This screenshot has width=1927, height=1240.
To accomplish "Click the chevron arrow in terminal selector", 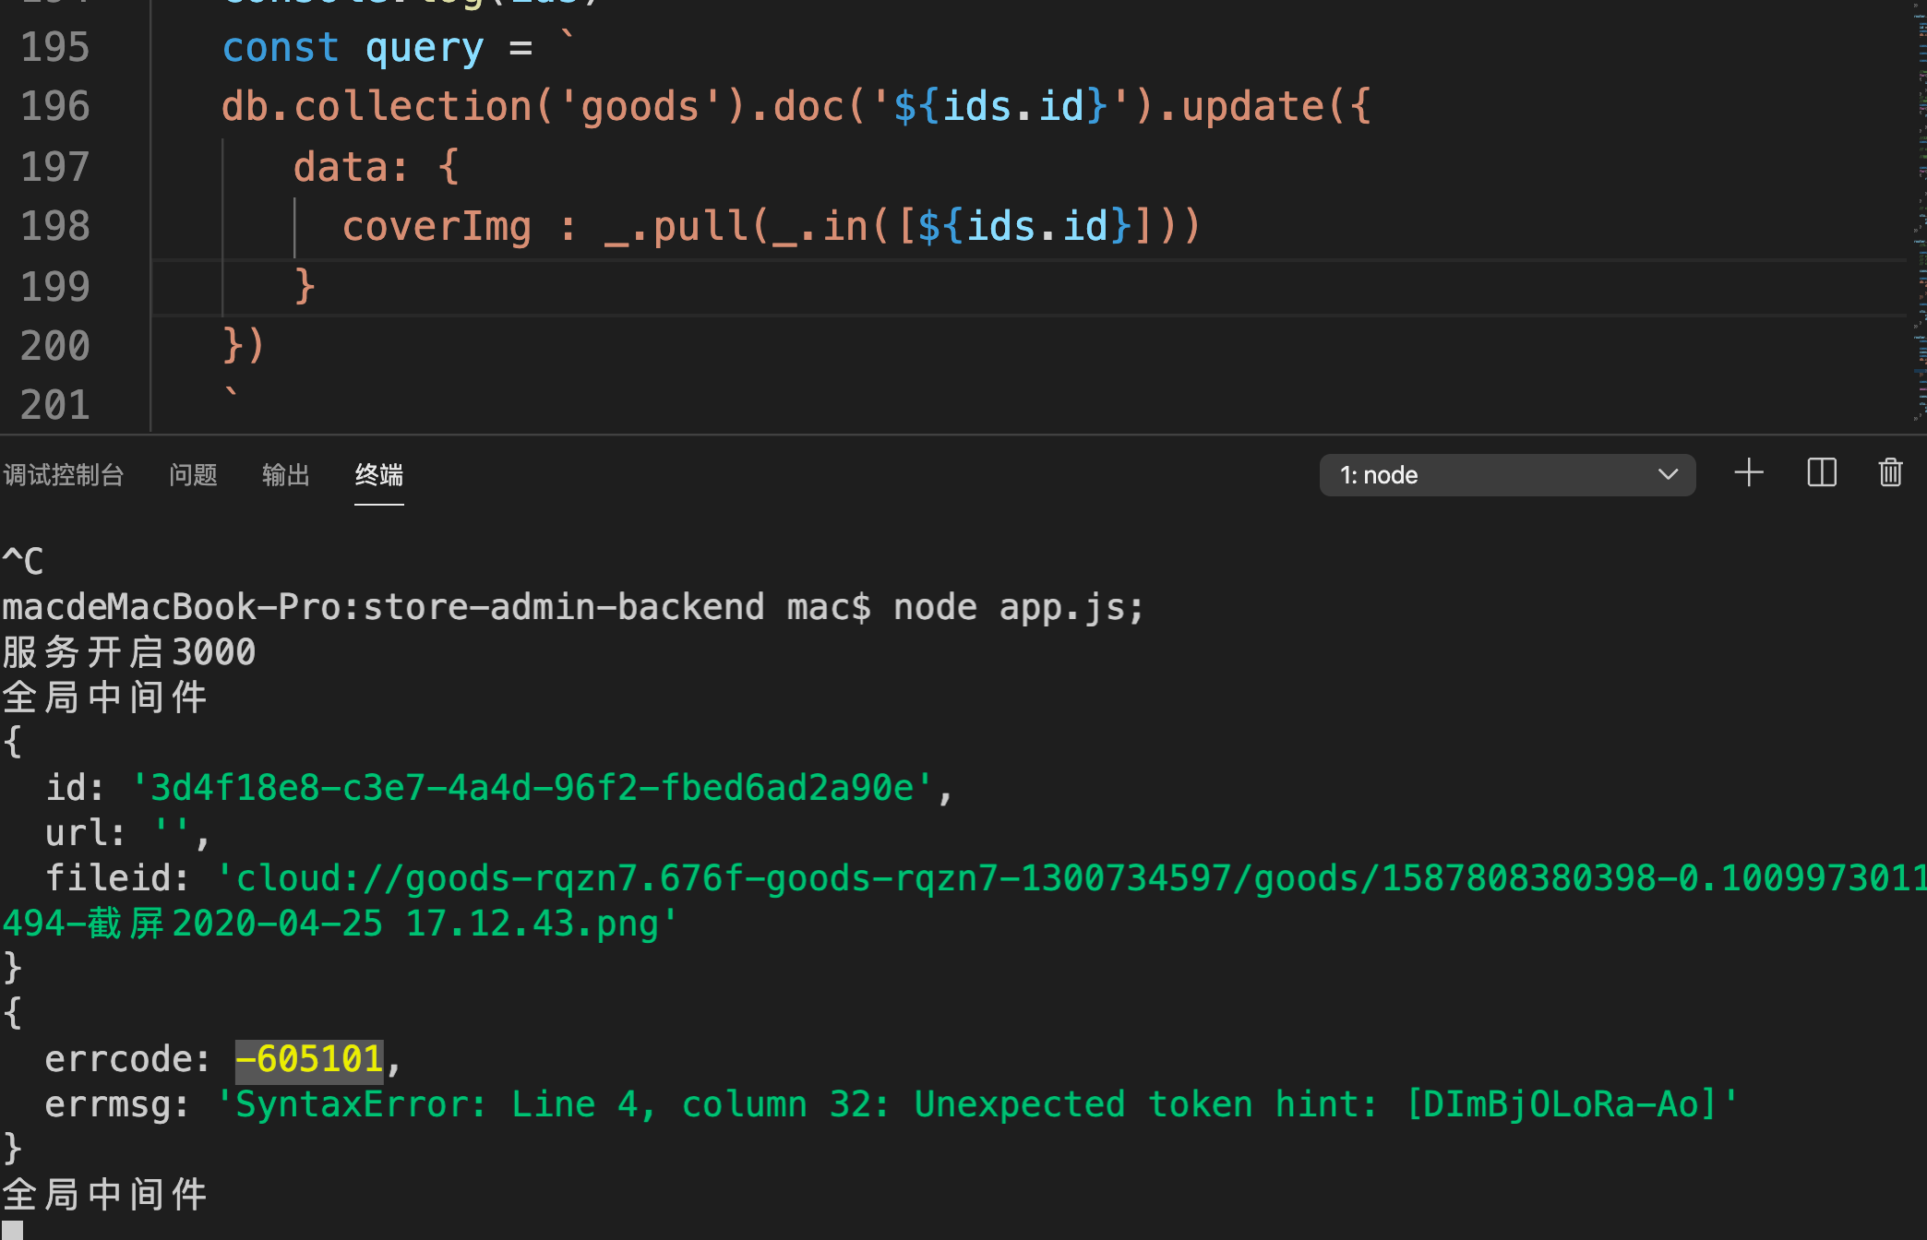I will click(1668, 475).
